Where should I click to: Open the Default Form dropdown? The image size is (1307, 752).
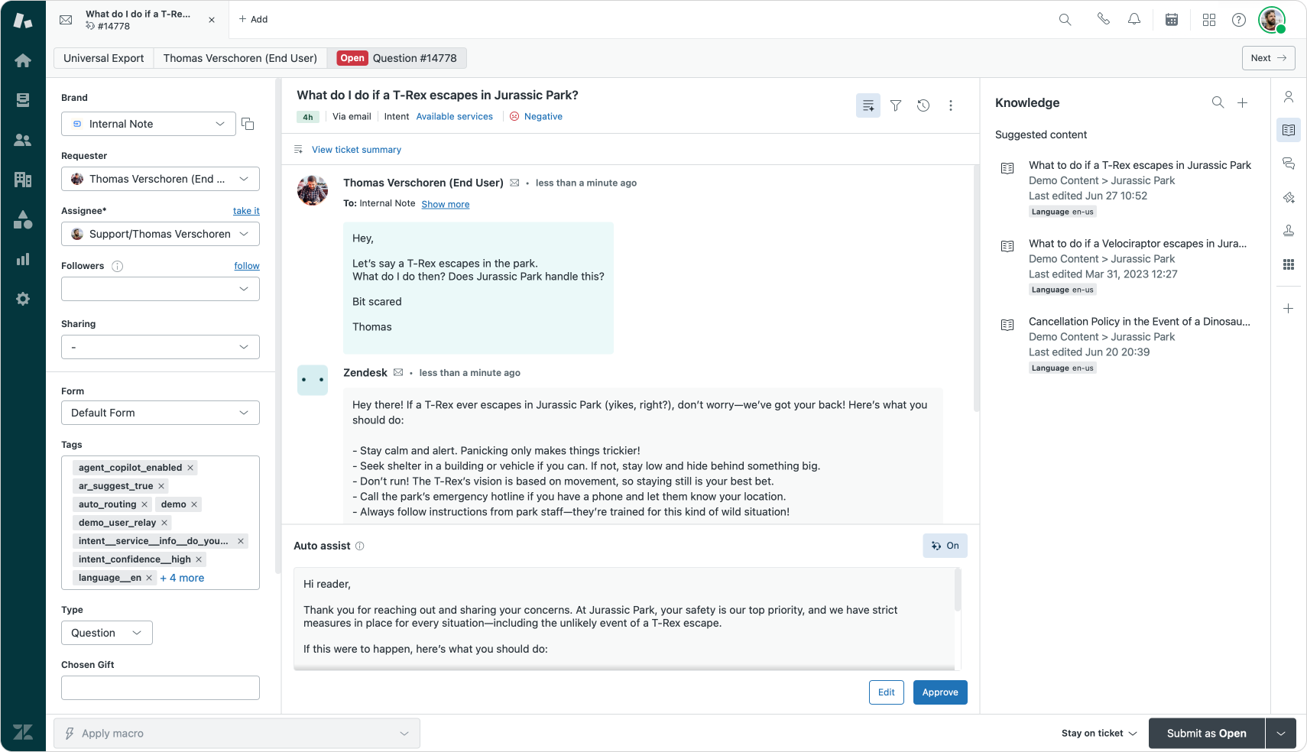[161, 413]
